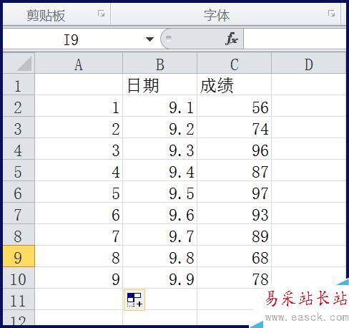This screenshot has width=349, height=328.
Task: Select column D header
Action: pyautogui.click(x=309, y=63)
